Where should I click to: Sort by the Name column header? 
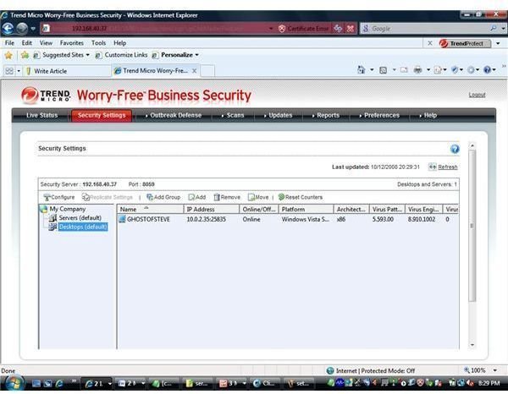click(x=151, y=210)
